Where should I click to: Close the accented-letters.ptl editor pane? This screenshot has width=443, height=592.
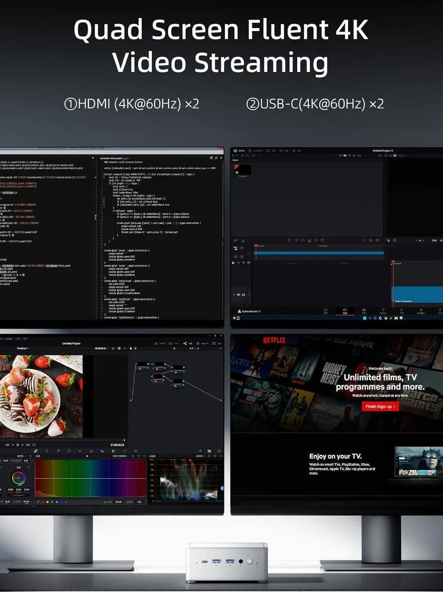pyautogui.click(x=221, y=158)
